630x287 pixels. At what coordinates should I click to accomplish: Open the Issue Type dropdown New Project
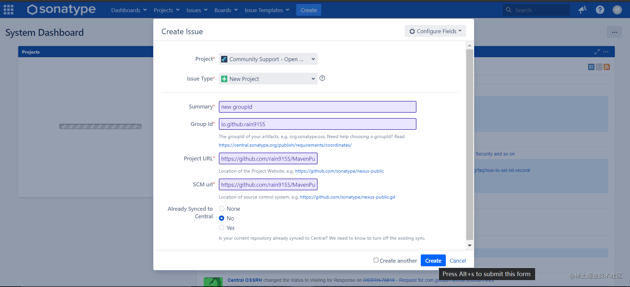[x=268, y=79]
